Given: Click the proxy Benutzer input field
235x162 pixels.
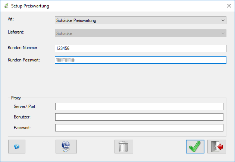Looking at the screenshot, I should [139, 117].
